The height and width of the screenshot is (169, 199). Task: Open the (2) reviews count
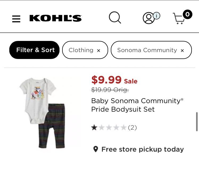[x=132, y=128]
